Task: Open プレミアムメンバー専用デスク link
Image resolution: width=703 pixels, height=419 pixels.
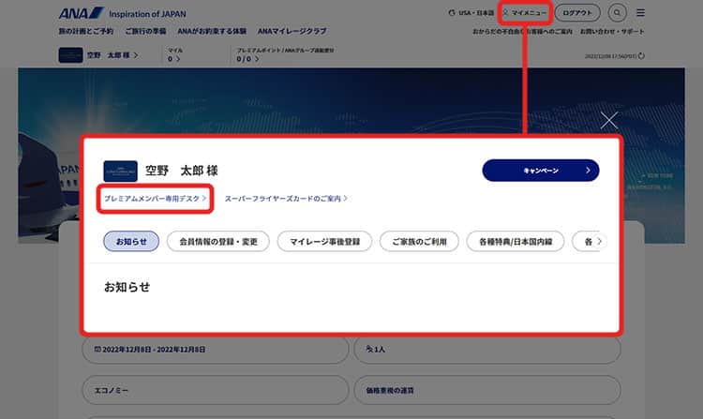Action: point(155,199)
